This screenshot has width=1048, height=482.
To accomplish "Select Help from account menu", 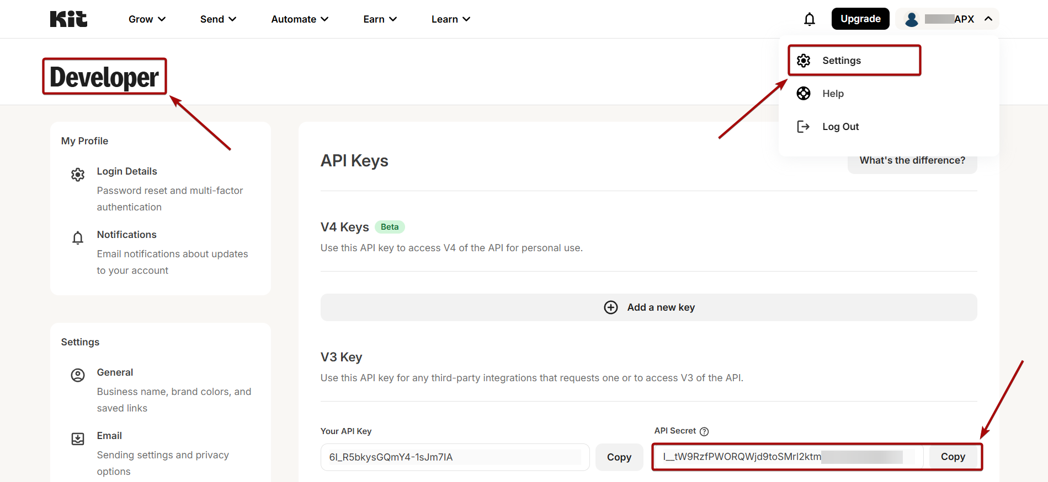I will (833, 94).
